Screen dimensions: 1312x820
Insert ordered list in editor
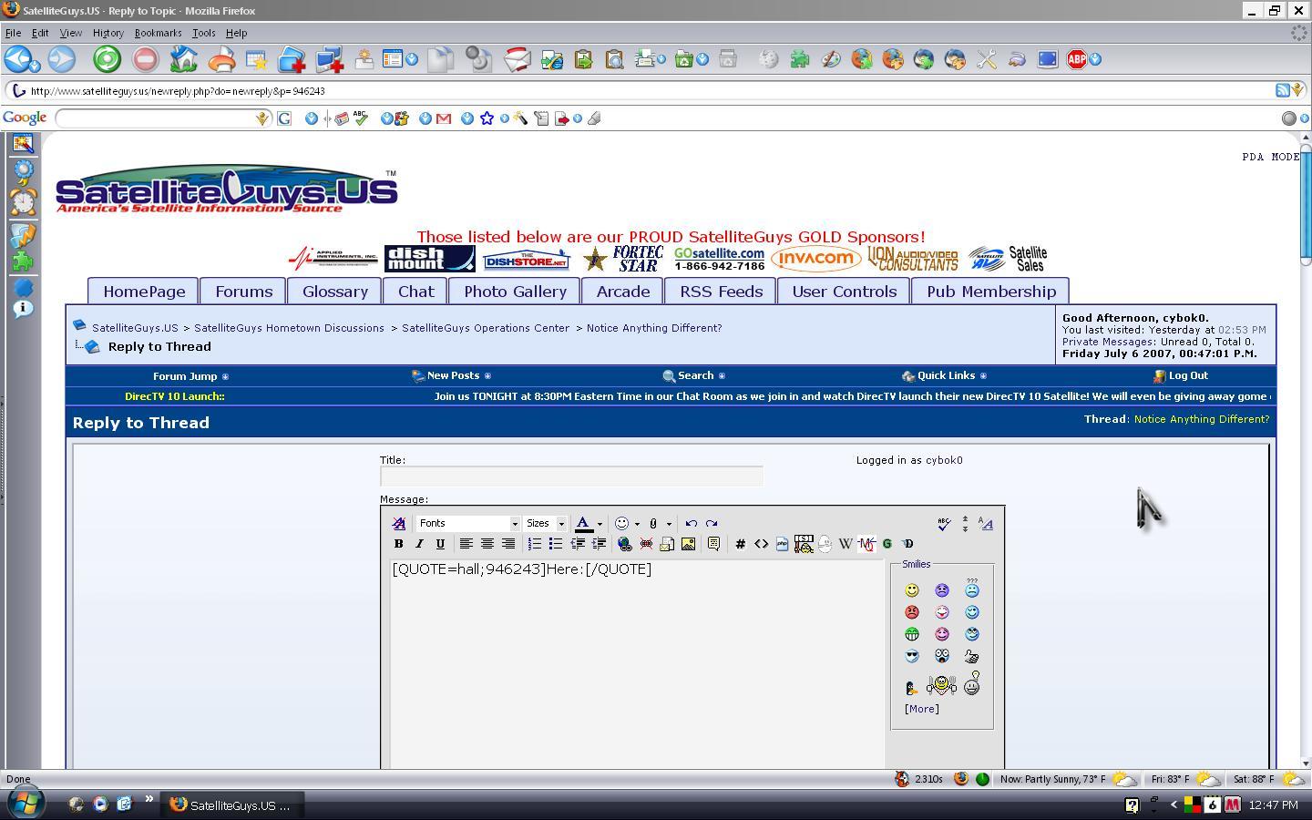pos(534,544)
